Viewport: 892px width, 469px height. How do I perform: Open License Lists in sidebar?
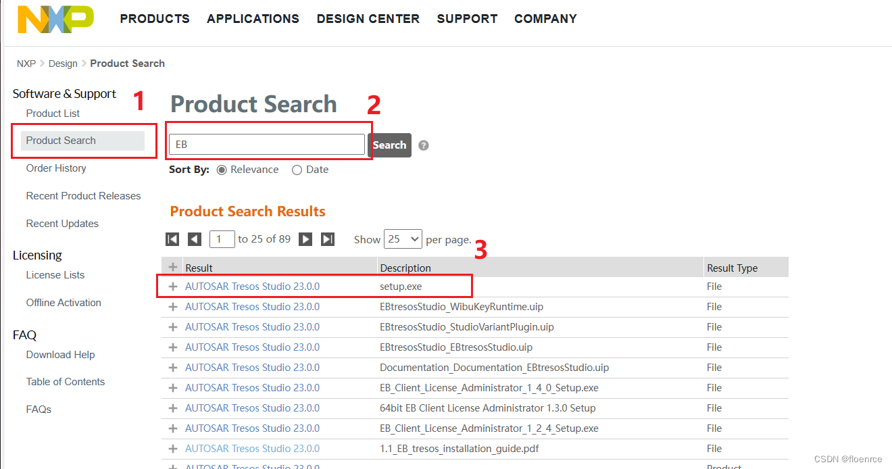[x=55, y=275]
